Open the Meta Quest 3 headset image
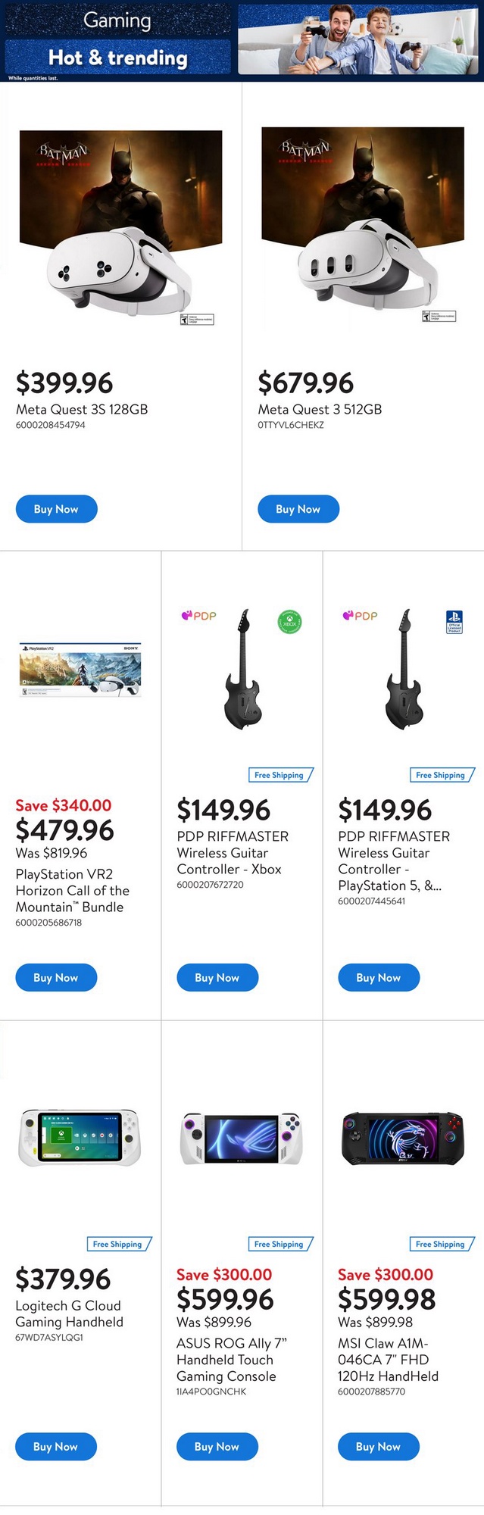 click(x=362, y=227)
